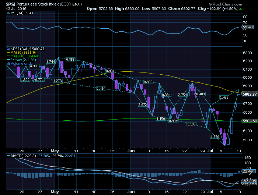The height and width of the screenshot is (195, 258).
Task: Click the 2.672 retracement label
Action: tap(143, 104)
